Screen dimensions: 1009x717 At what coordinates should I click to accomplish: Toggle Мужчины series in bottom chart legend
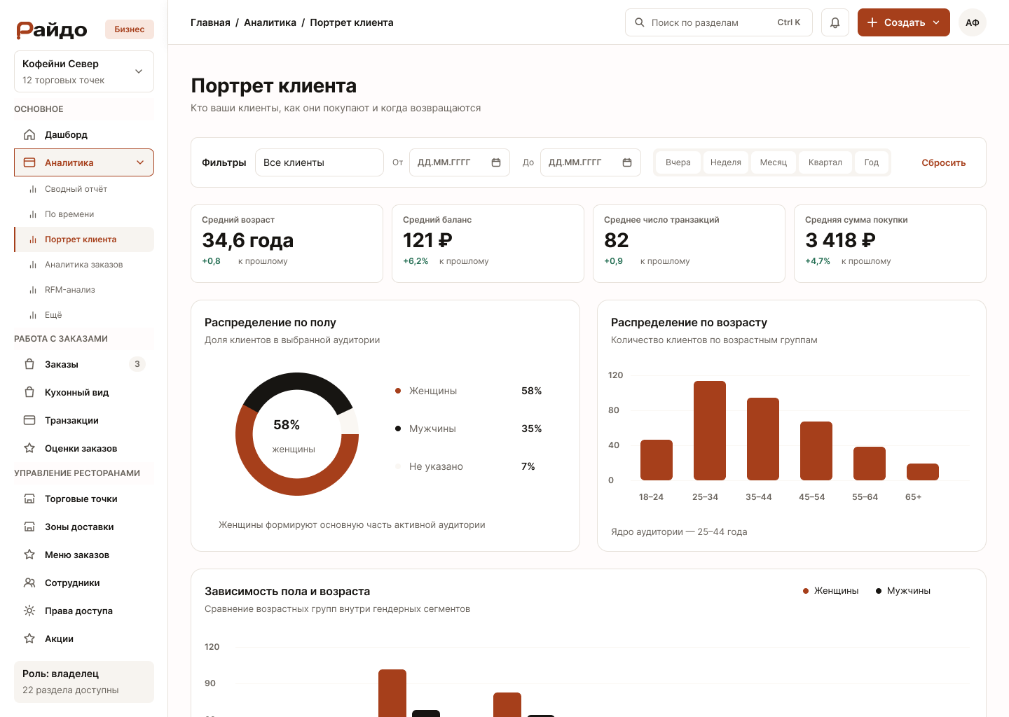(903, 591)
